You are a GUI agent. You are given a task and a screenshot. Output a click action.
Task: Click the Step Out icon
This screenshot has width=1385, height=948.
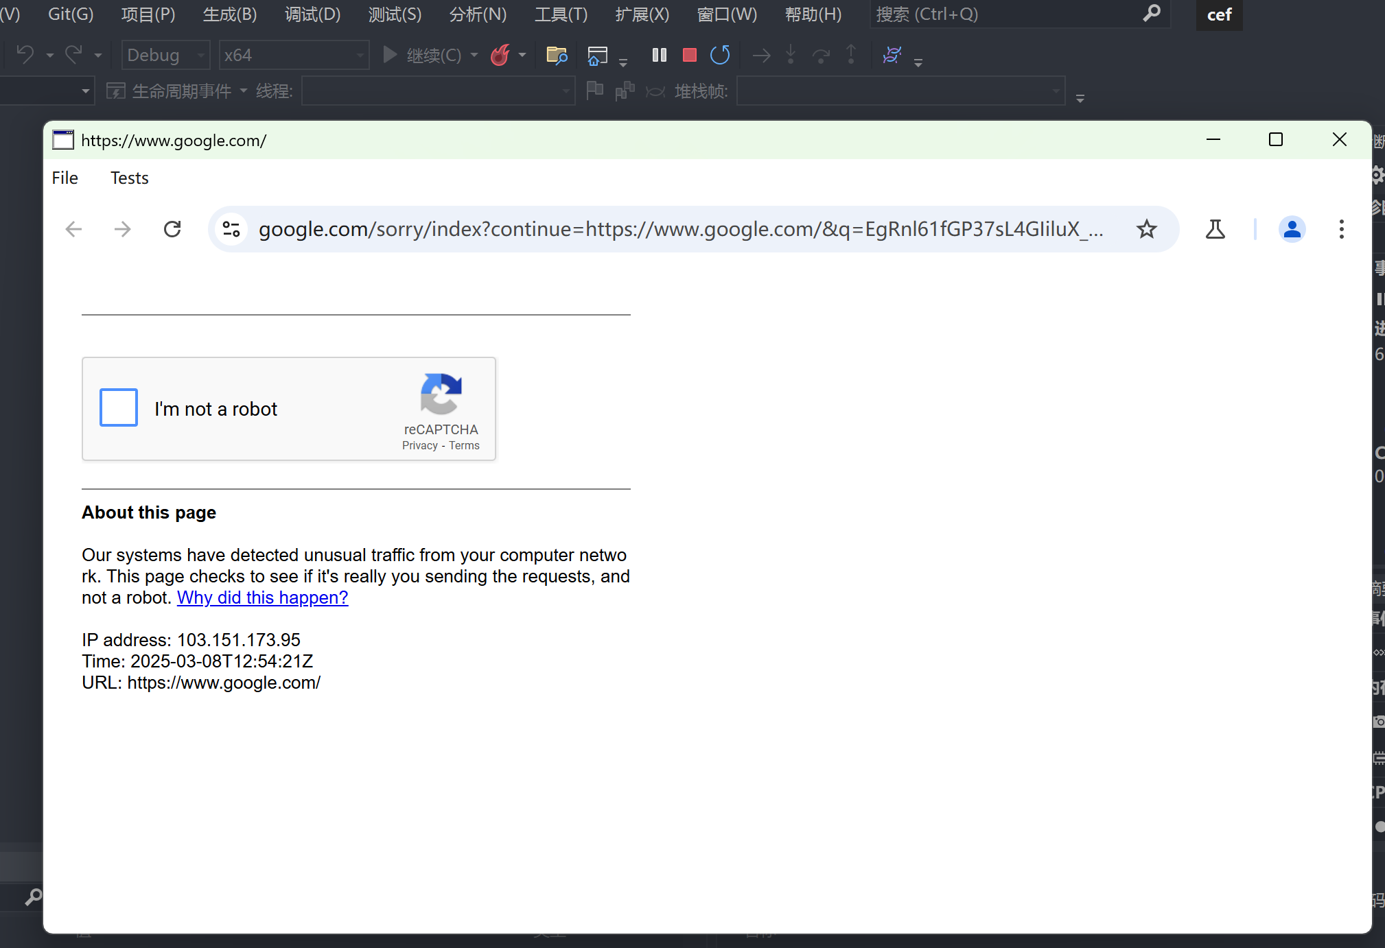851,55
